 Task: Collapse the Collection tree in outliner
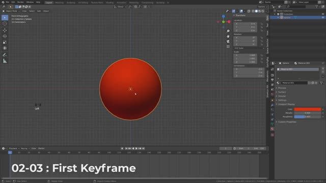(275, 14)
